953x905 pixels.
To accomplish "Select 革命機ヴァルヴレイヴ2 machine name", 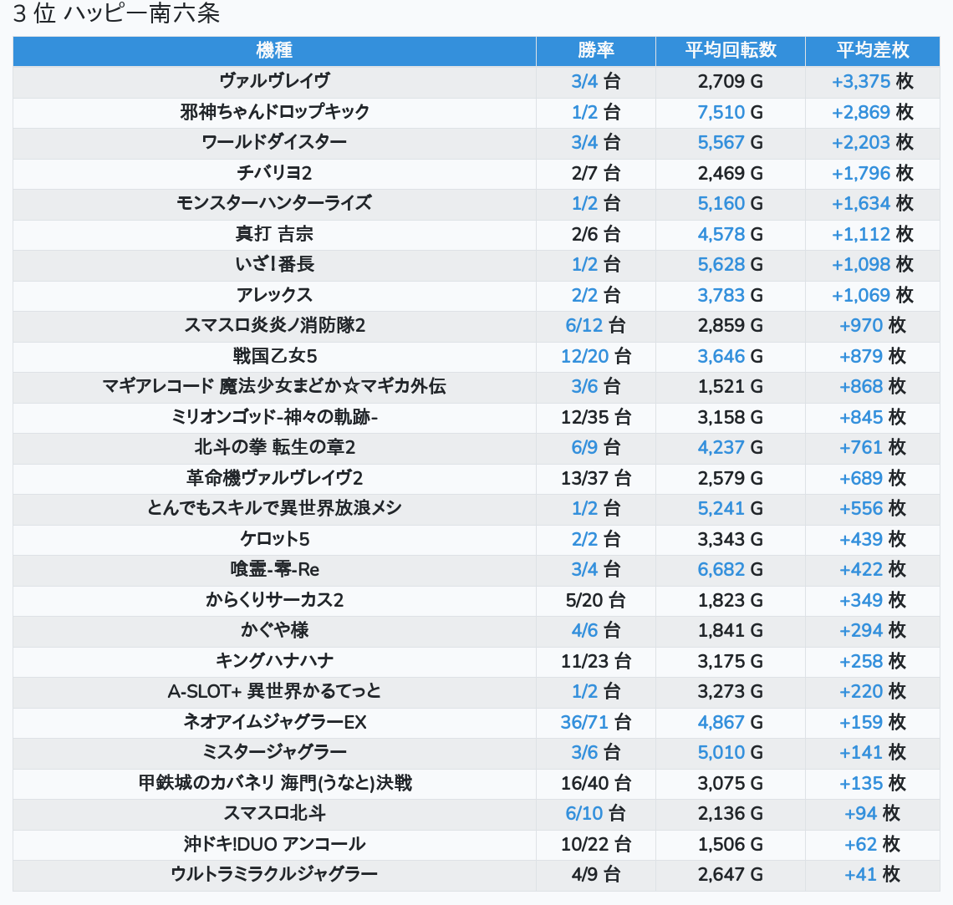I will [x=274, y=478].
